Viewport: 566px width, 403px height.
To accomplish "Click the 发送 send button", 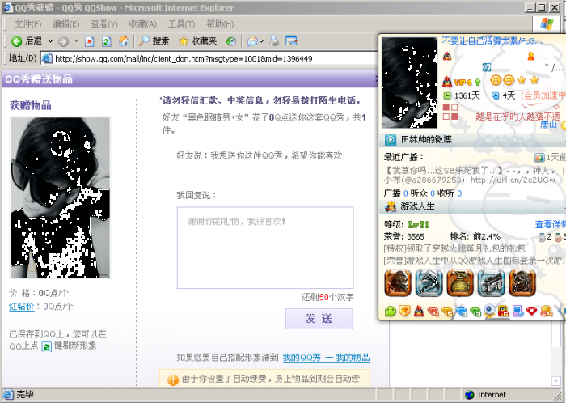I will 319,319.
